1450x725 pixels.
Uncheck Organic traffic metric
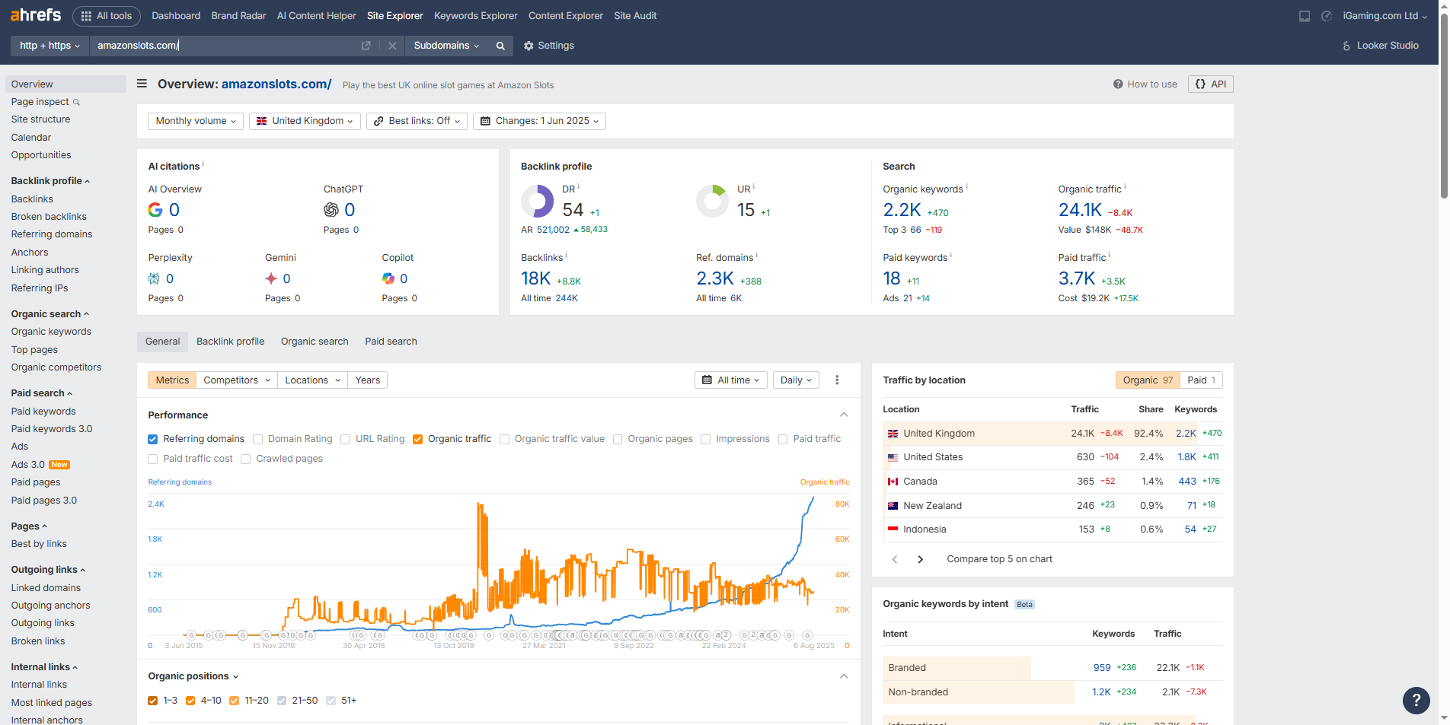tap(417, 439)
